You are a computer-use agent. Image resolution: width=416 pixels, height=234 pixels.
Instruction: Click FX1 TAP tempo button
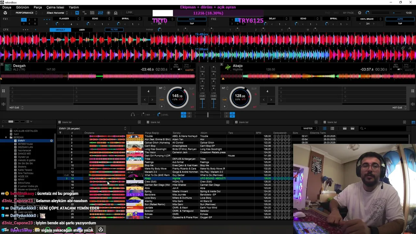pos(192,23)
